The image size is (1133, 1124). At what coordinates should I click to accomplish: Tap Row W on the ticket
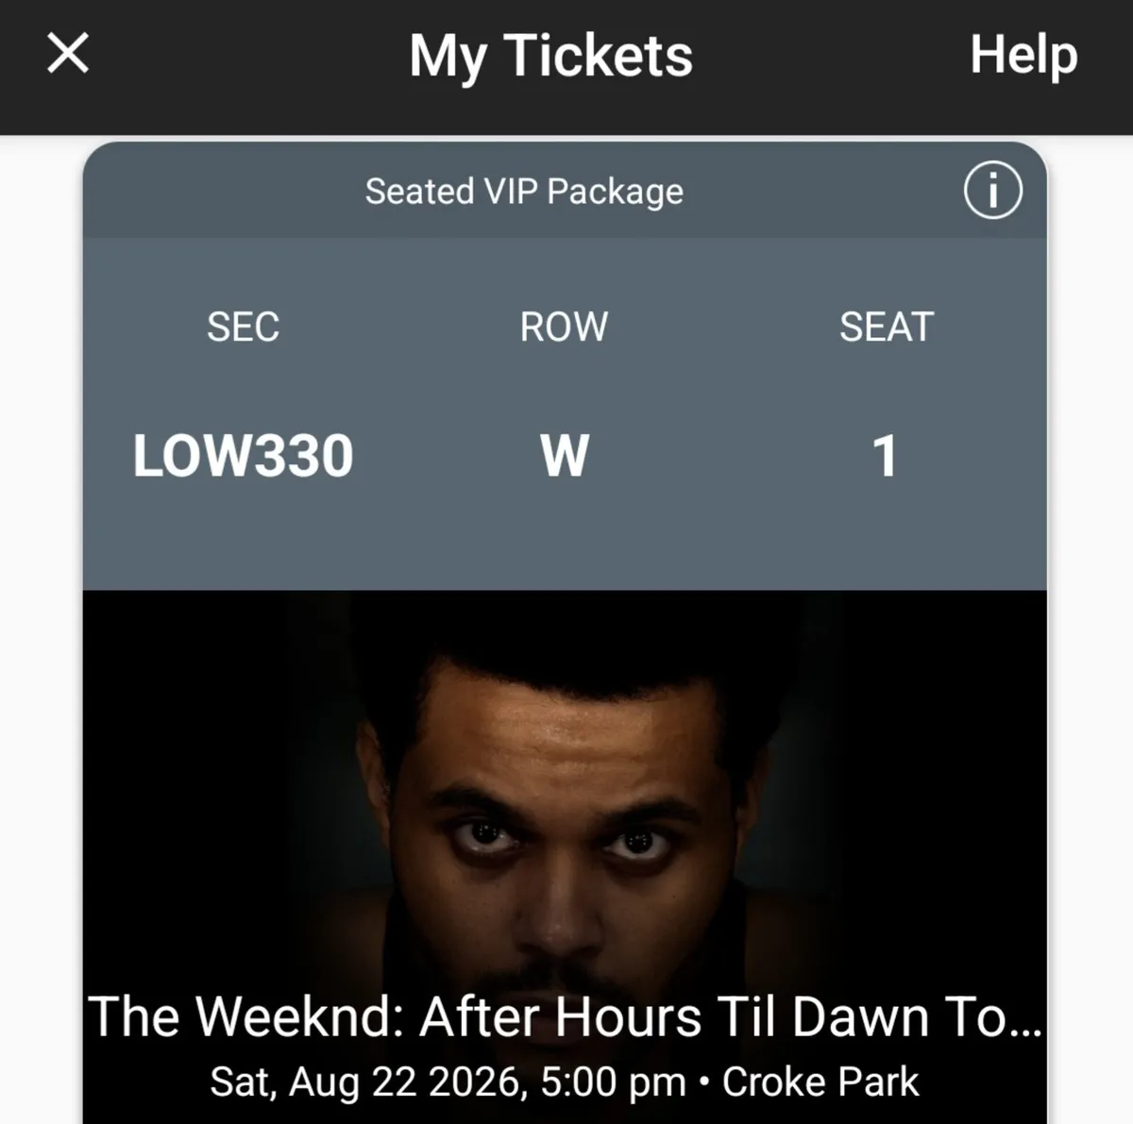(x=564, y=456)
